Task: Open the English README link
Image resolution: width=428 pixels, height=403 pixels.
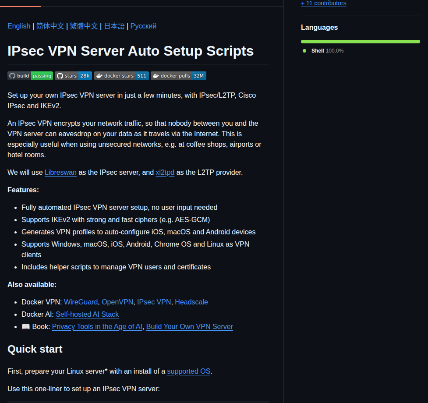Action: (19, 26)
